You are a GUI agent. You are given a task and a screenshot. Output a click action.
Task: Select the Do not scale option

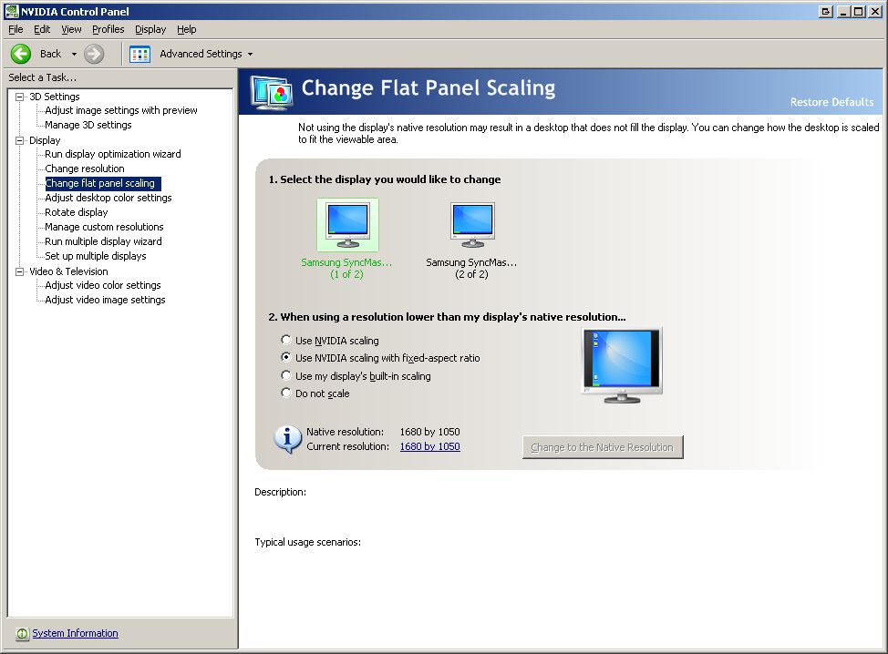pyautogui.click(x=286, y=393)
